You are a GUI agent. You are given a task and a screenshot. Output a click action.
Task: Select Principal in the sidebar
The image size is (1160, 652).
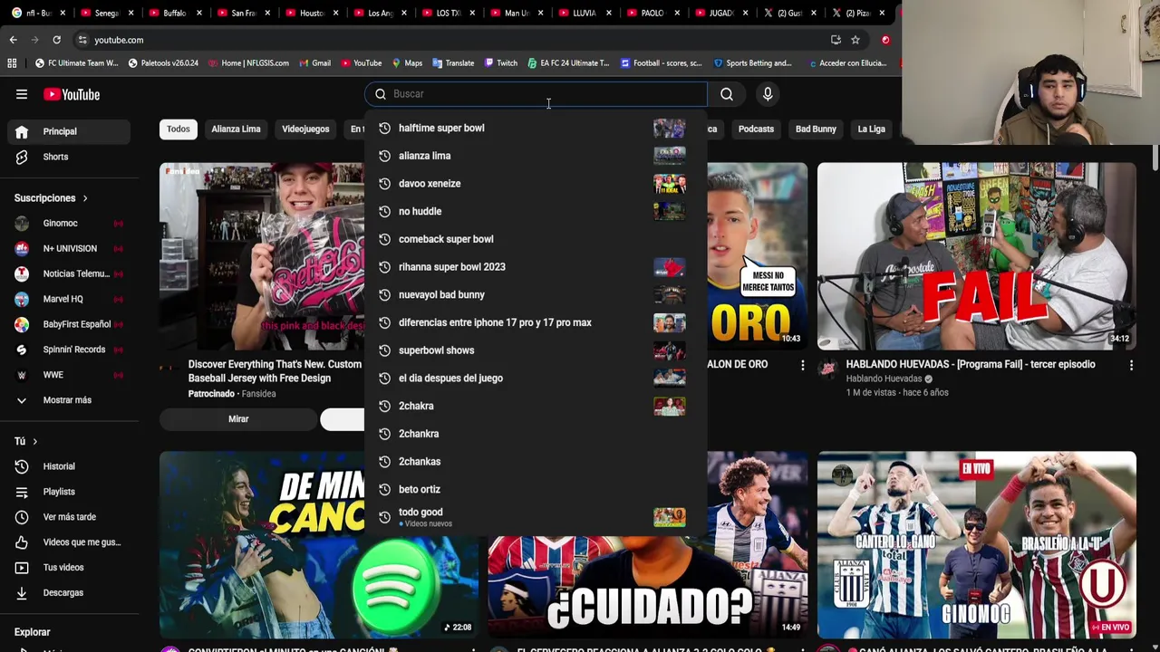coord(69,131)
